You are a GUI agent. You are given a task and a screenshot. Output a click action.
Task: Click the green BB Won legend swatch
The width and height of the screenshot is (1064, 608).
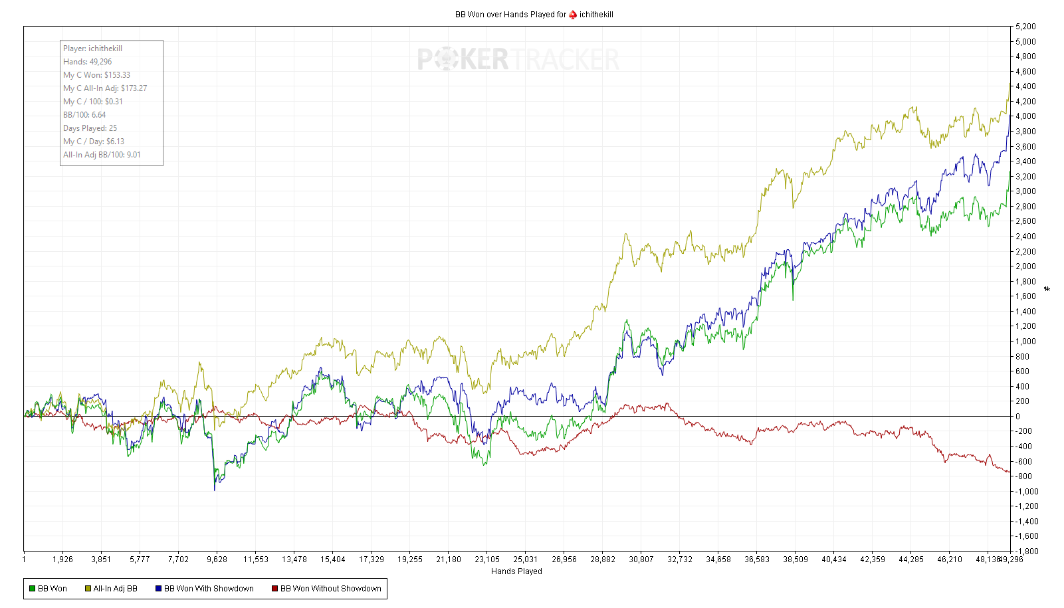tap(32, 589)
